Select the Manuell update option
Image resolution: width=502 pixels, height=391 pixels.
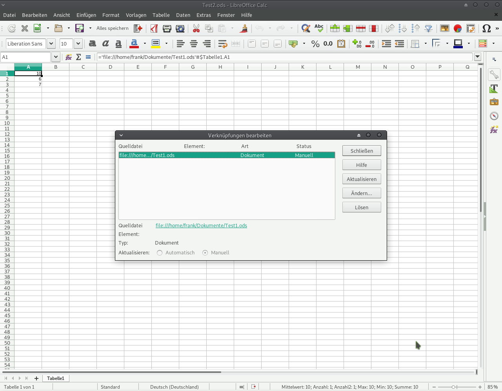(x=205, y=253)
